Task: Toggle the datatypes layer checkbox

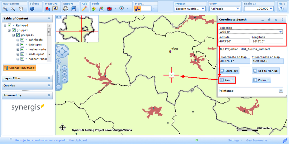Action: pyautogui.click(x=22, y=44)
